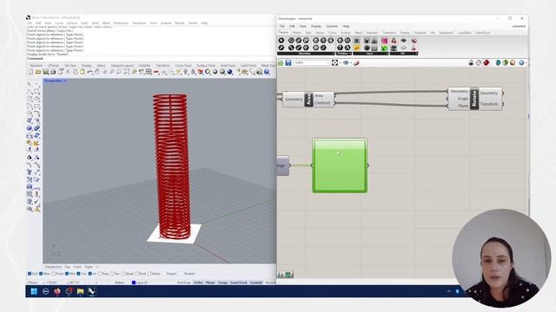Toggle Ortho in Rhino status bar

click(198, 283)
